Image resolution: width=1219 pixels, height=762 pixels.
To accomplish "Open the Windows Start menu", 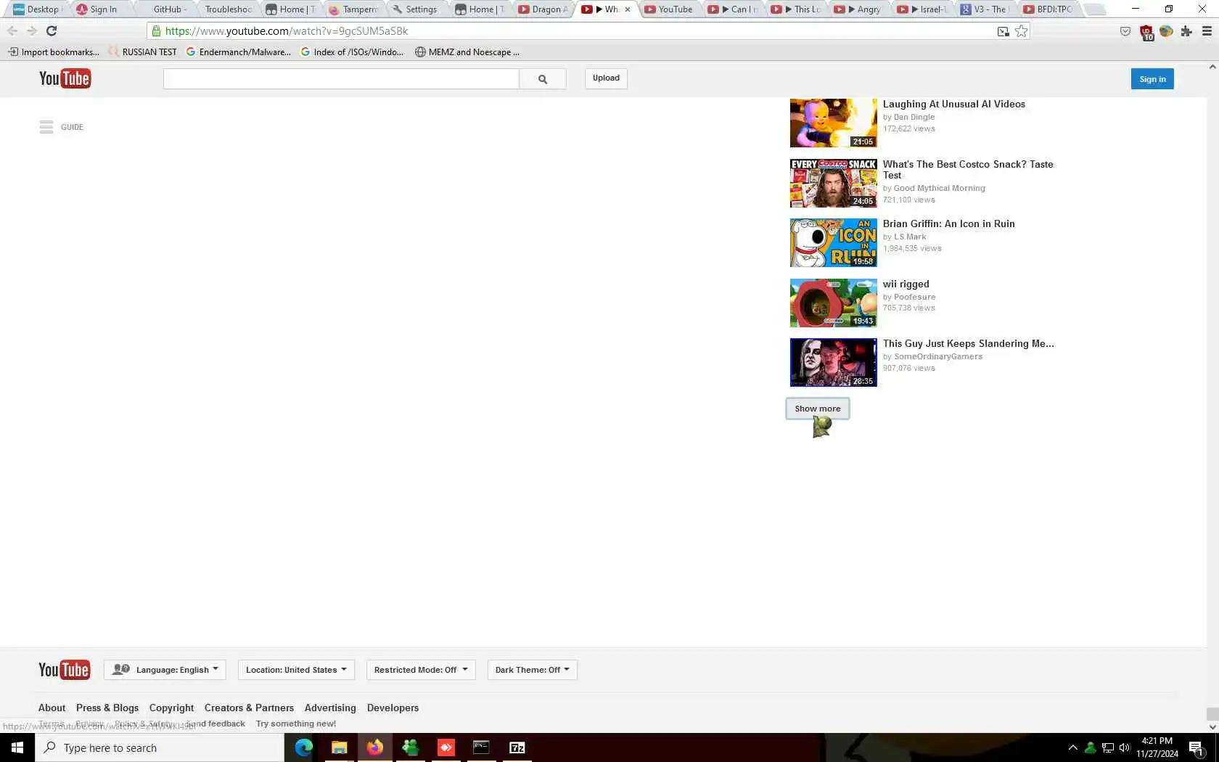I will tap(17, 747).
